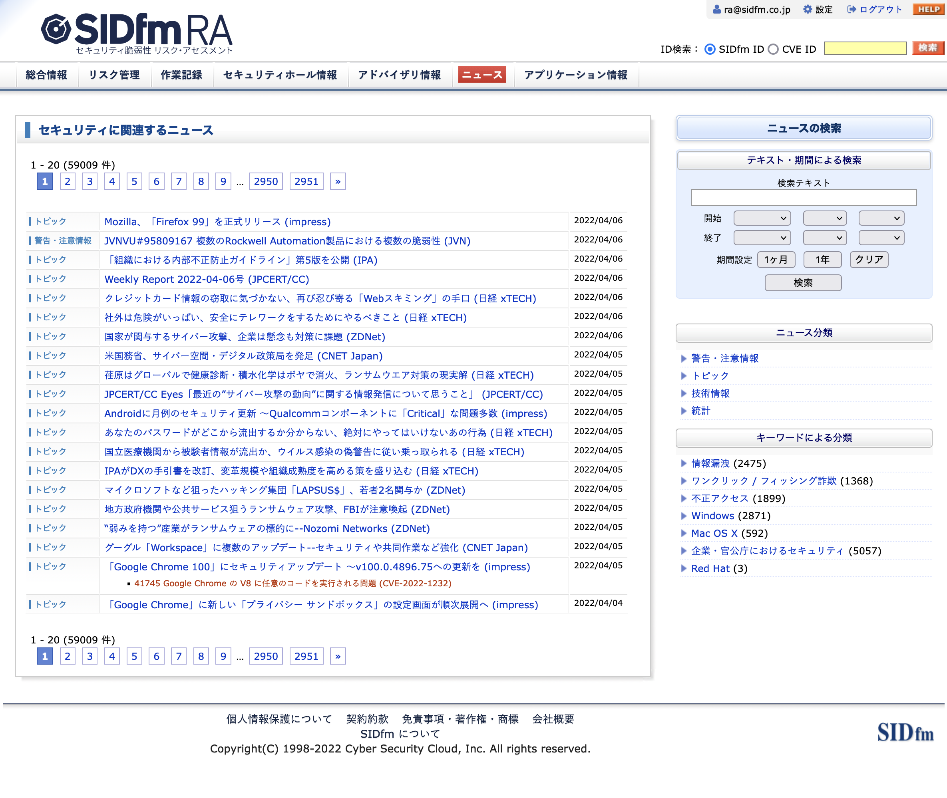Open the 作業記録 tab
The width and height of the screenshot is (947, 798).
[x=181, y=75]
